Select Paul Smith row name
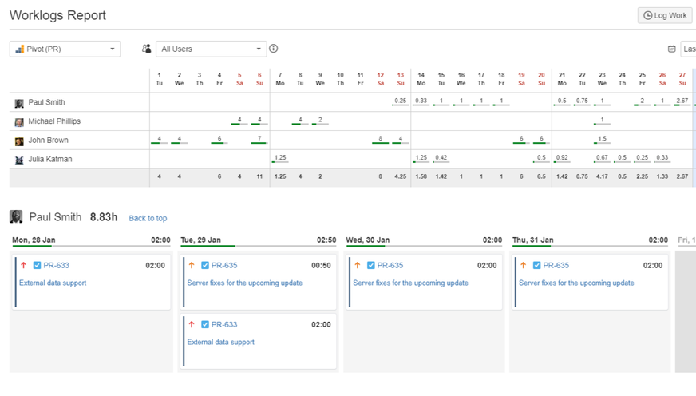This screenshot has height=396, width=696. click(46, 102)
